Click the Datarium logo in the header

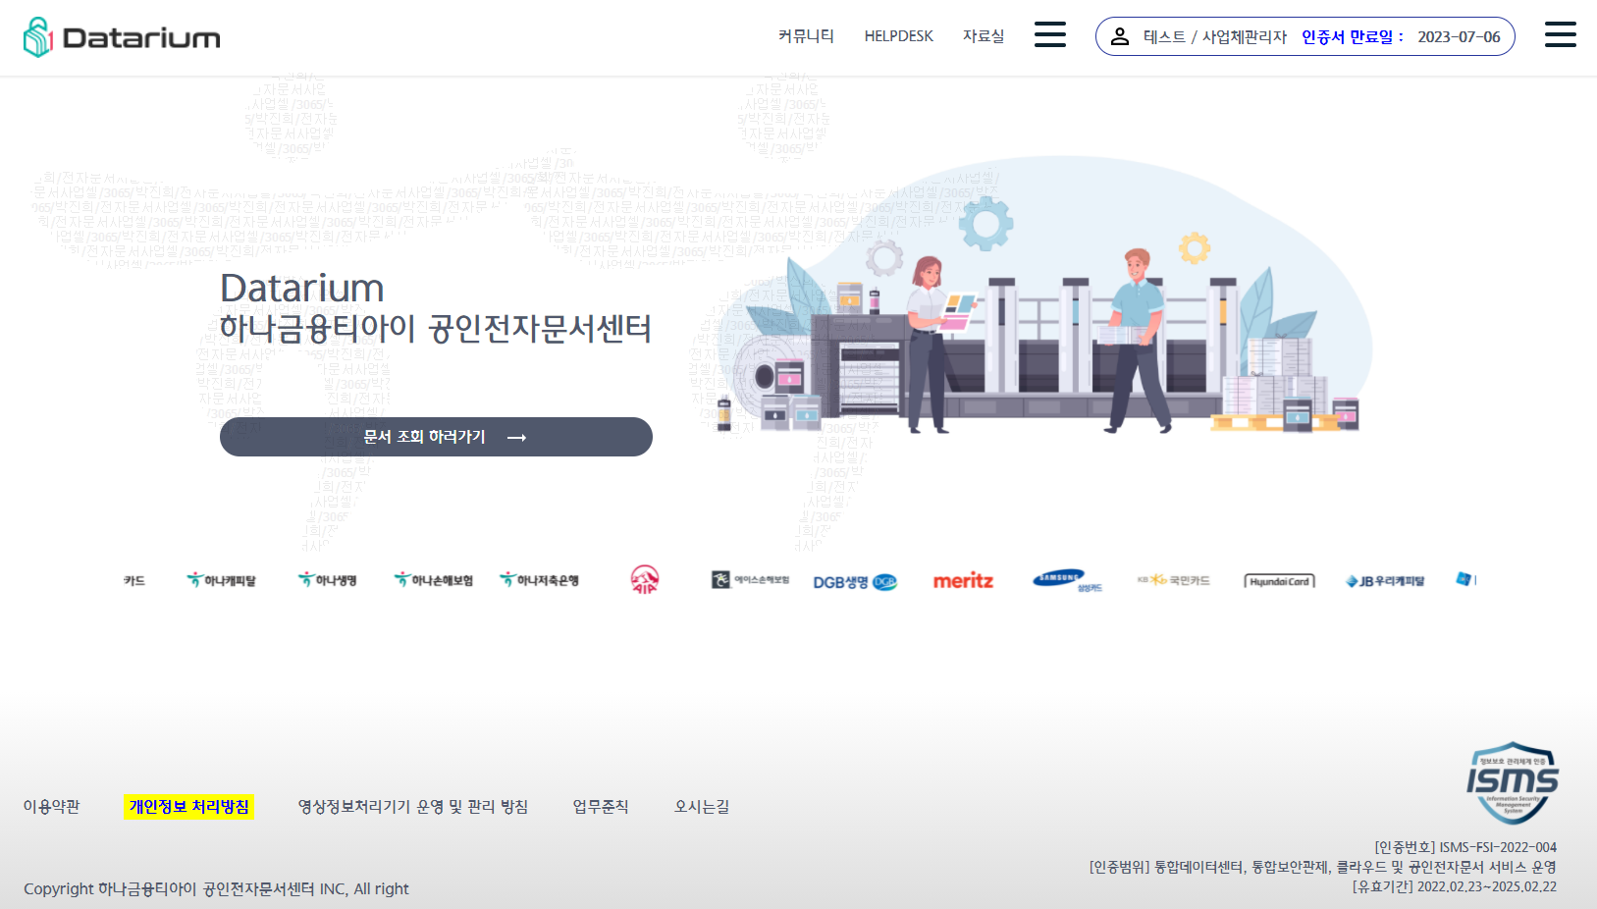click(x=122, y=37)
